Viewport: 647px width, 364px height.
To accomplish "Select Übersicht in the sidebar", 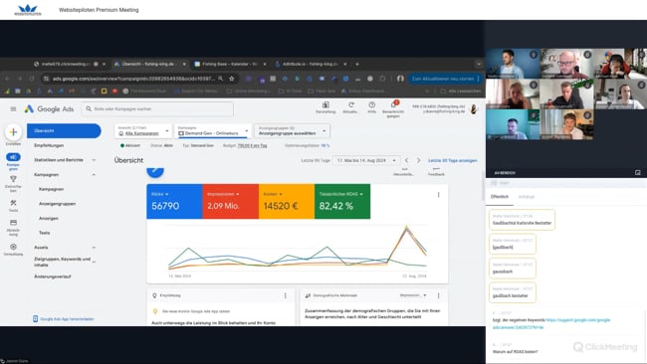I will click(64, 130).
